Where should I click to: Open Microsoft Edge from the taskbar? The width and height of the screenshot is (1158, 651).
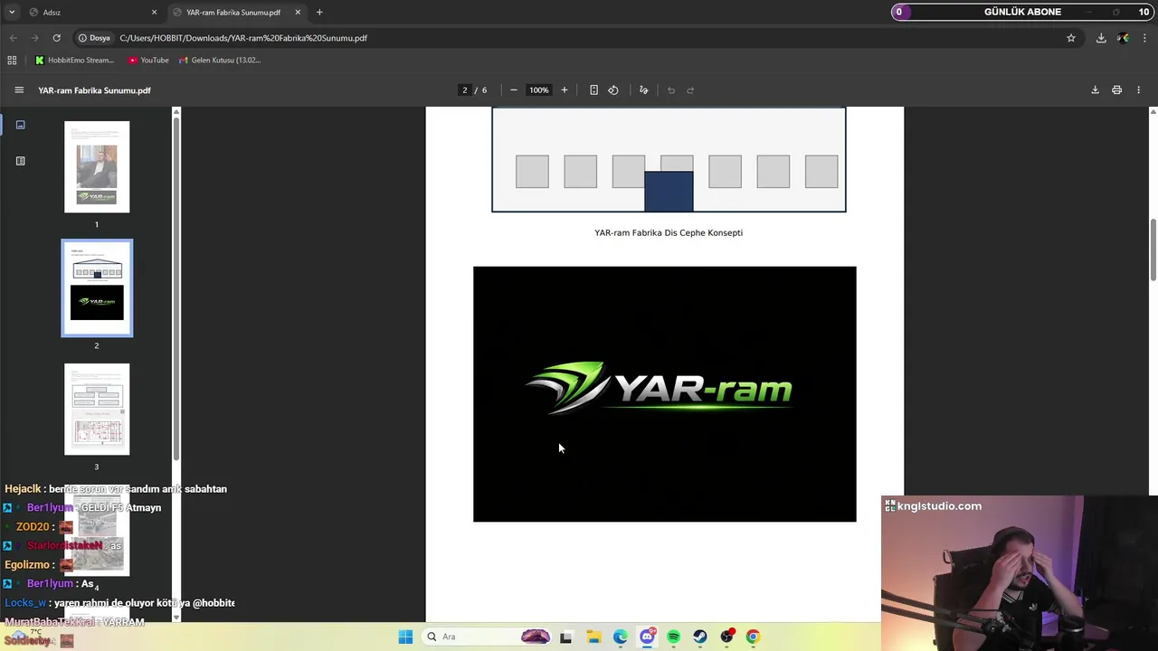[620, 637]
